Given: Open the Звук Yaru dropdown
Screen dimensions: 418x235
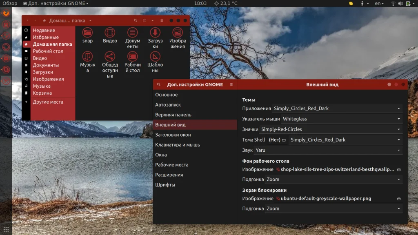Looking at the screenshot, I should coord(328,150).
